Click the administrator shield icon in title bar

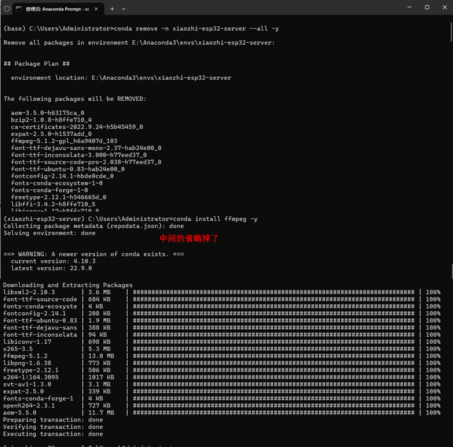click(7, 9)
